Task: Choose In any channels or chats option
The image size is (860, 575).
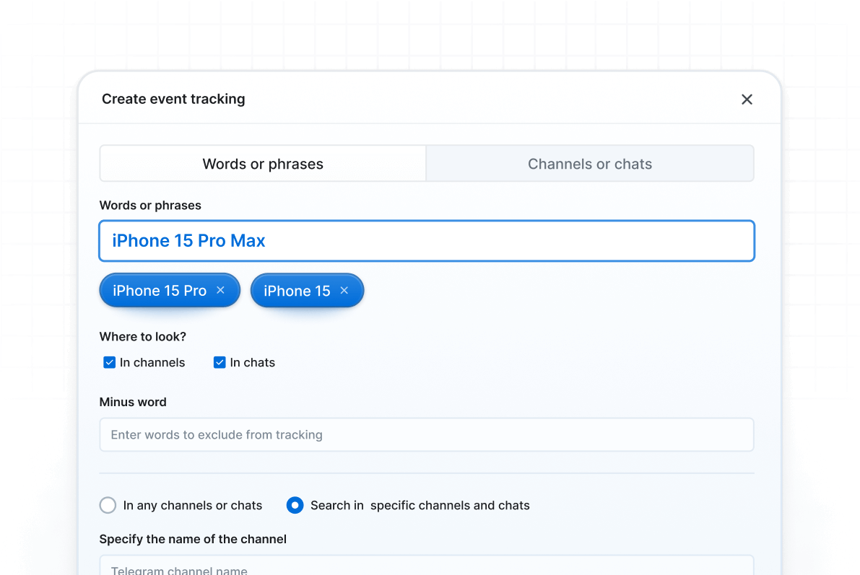Action: click(x=108, y=505)
